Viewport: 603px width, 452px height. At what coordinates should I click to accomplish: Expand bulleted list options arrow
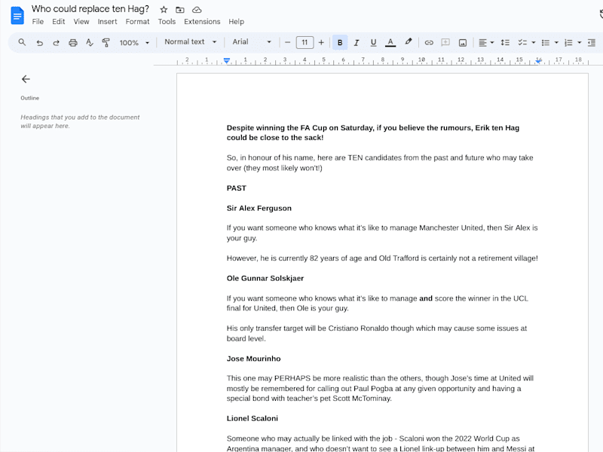click(x=556, y=43)
